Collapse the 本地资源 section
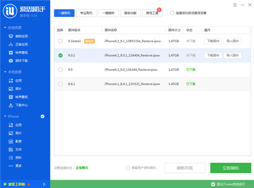 click(x=5, y=72)
